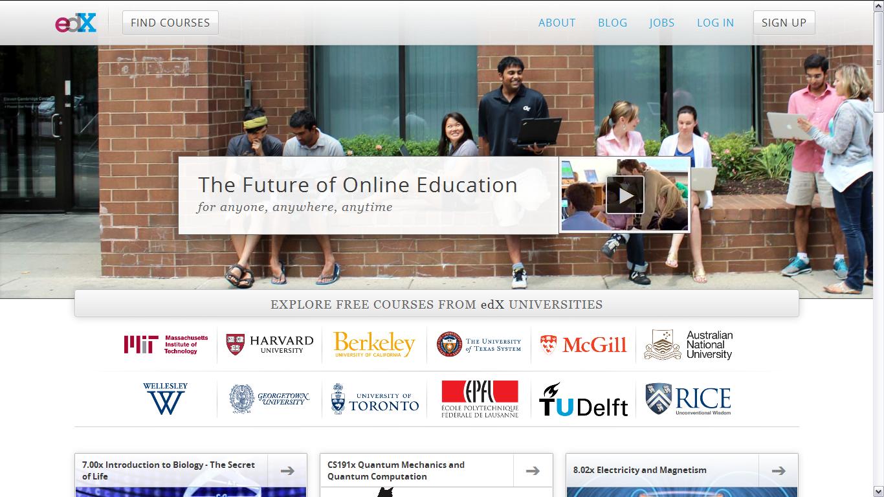The image size is (884, 497).
Task: Select the Wellesley logo
Action: click(165, 399)
